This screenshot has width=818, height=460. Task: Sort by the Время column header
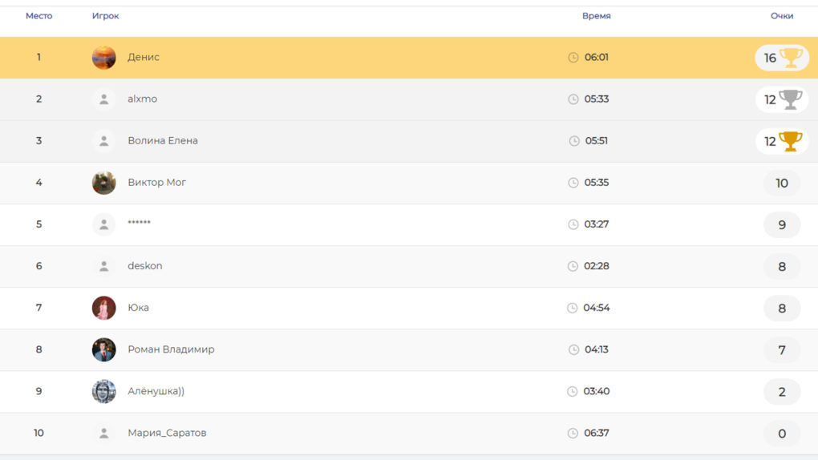tap(596, 16)
